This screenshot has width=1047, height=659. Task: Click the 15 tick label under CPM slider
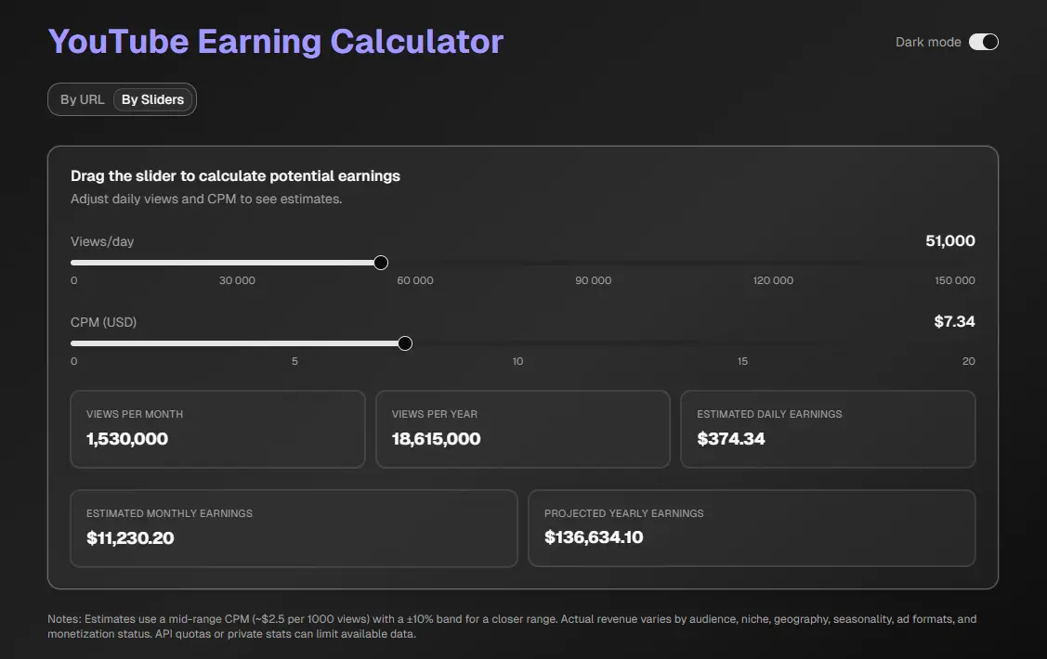pyautogui.click(x=742, y=361)
